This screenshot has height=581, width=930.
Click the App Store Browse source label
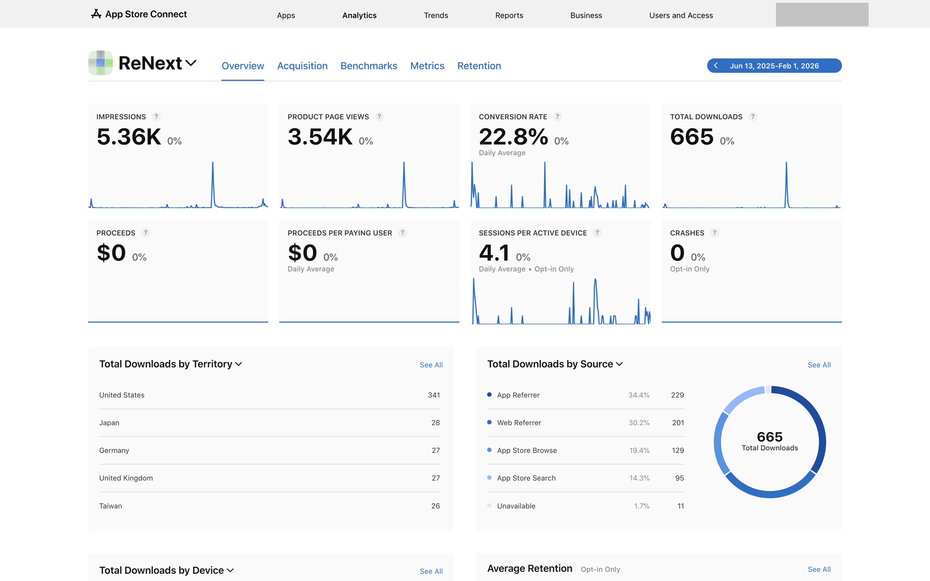[x=527, y=450]
